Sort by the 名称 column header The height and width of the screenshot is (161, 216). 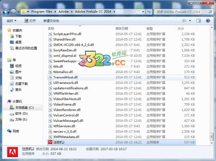[51, 28]
